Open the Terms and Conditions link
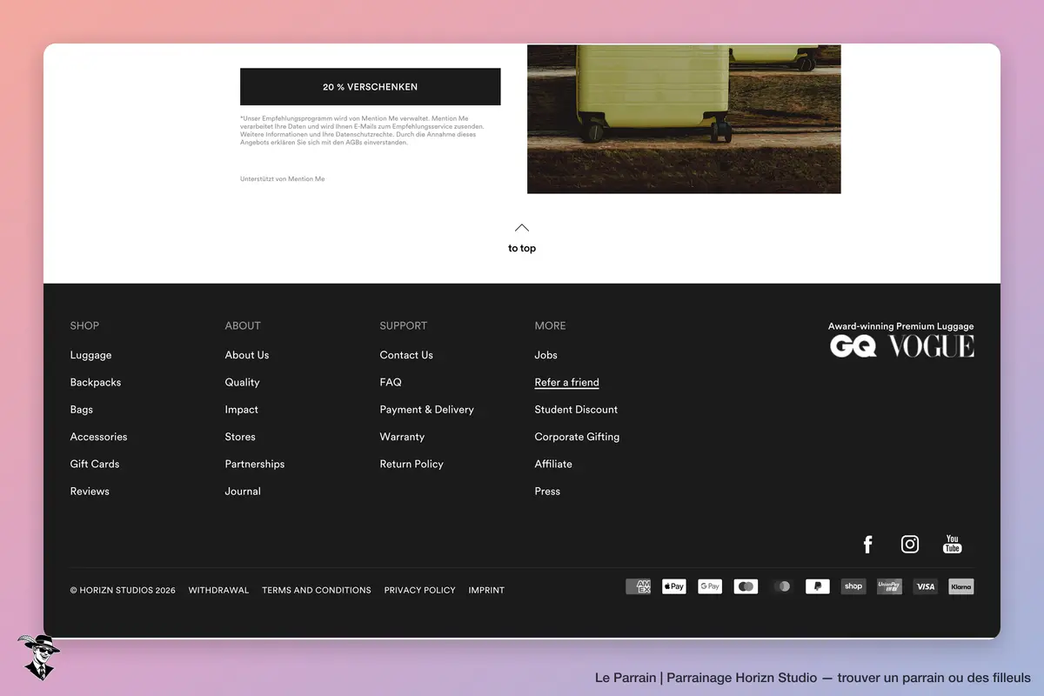 (x=317, y=590)
